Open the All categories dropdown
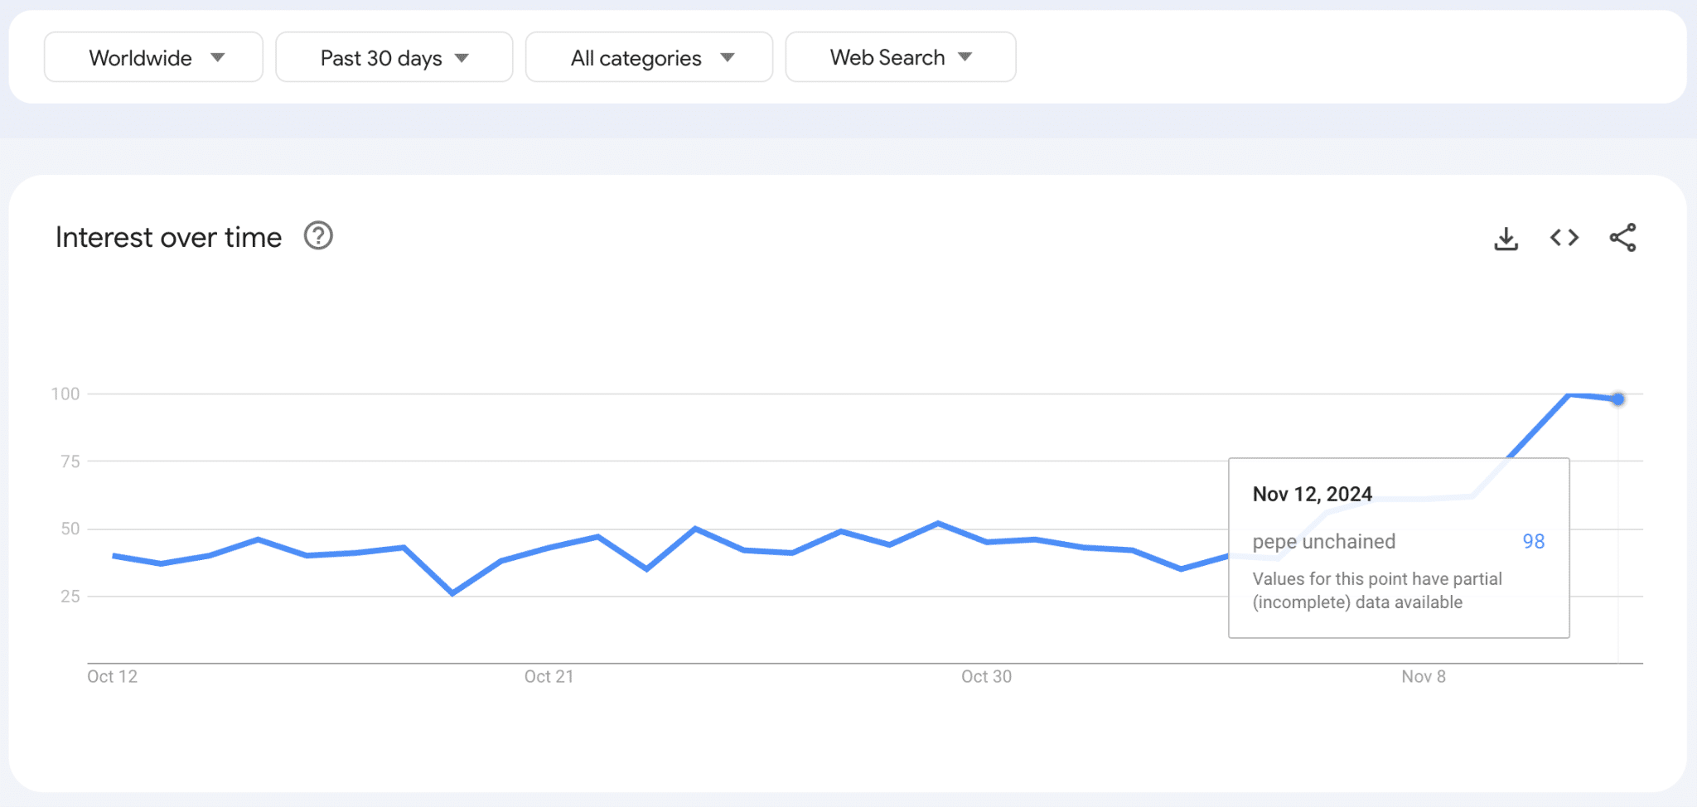The width and height of the screenshot is (1697, 807). coord(649,58)
